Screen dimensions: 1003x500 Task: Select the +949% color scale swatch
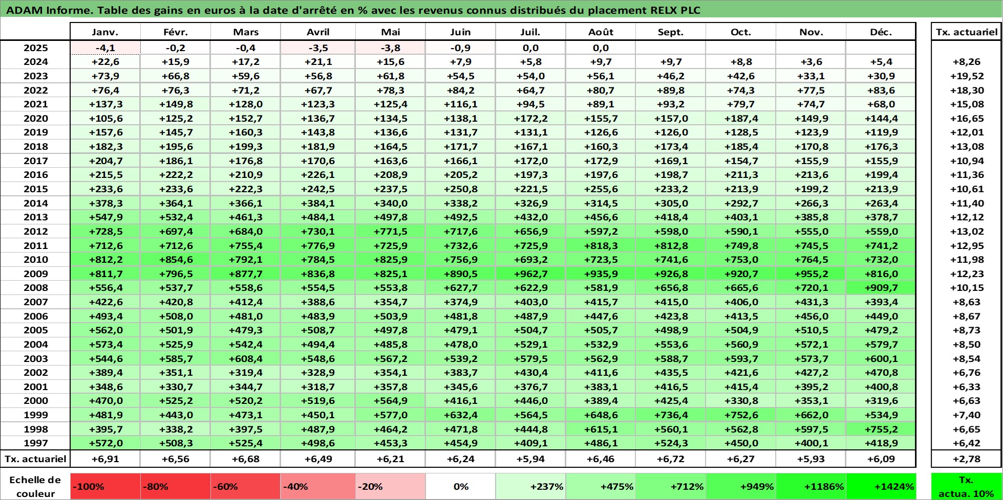pyautogui.click(x=741, y=487)
